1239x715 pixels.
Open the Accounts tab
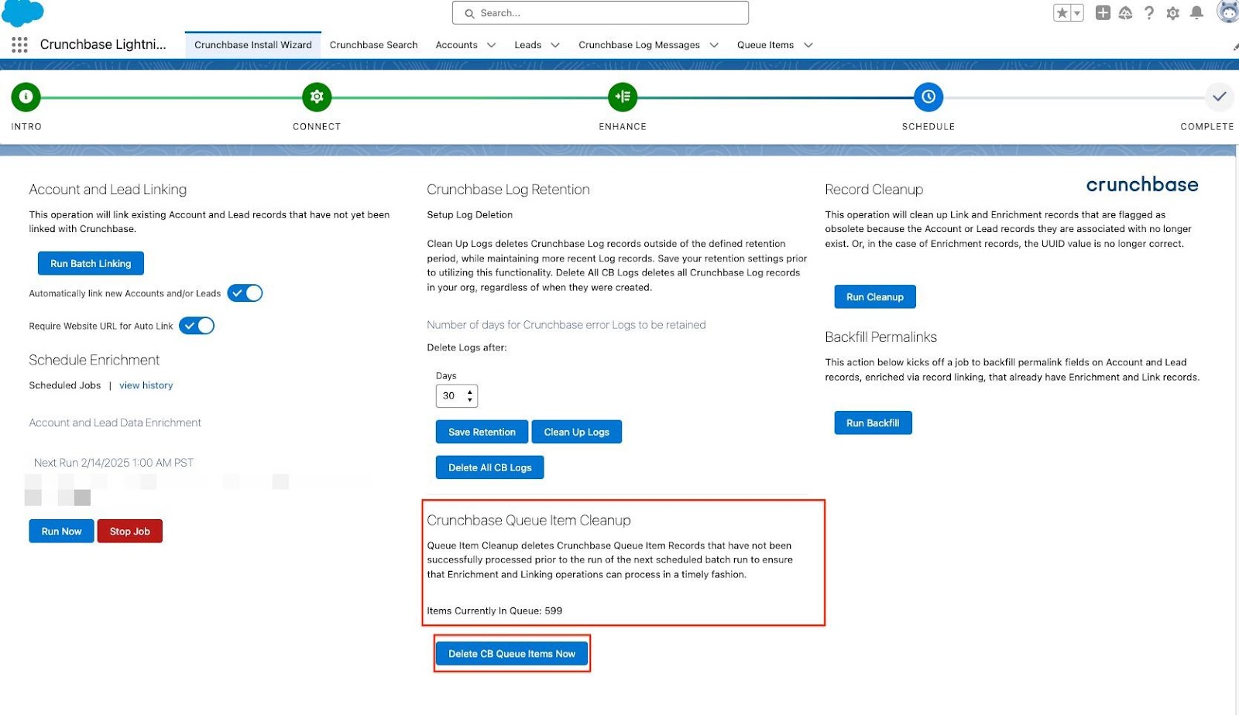[x=456, y=45]
